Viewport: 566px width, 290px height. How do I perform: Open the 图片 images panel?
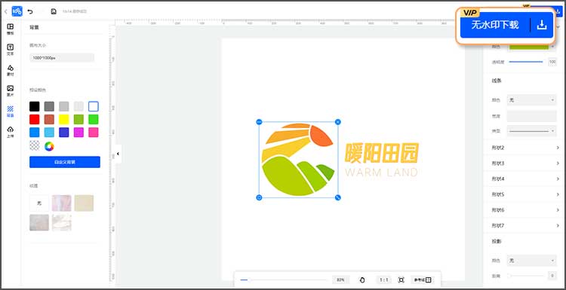pyautogui.click(x=11, y=91)
